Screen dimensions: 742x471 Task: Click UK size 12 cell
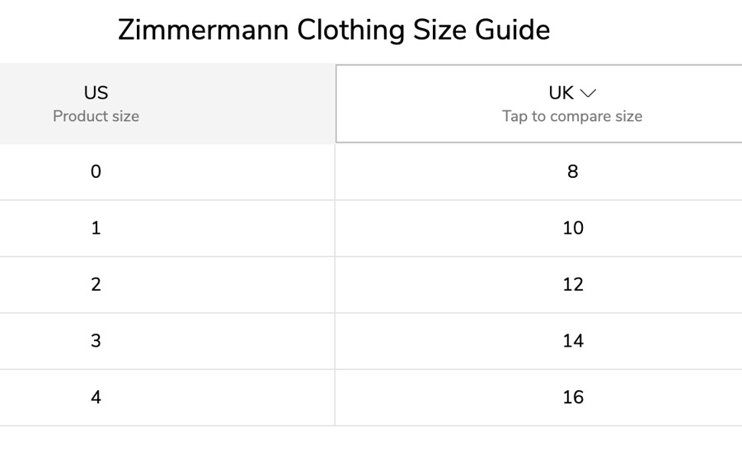tap(539, 285)
